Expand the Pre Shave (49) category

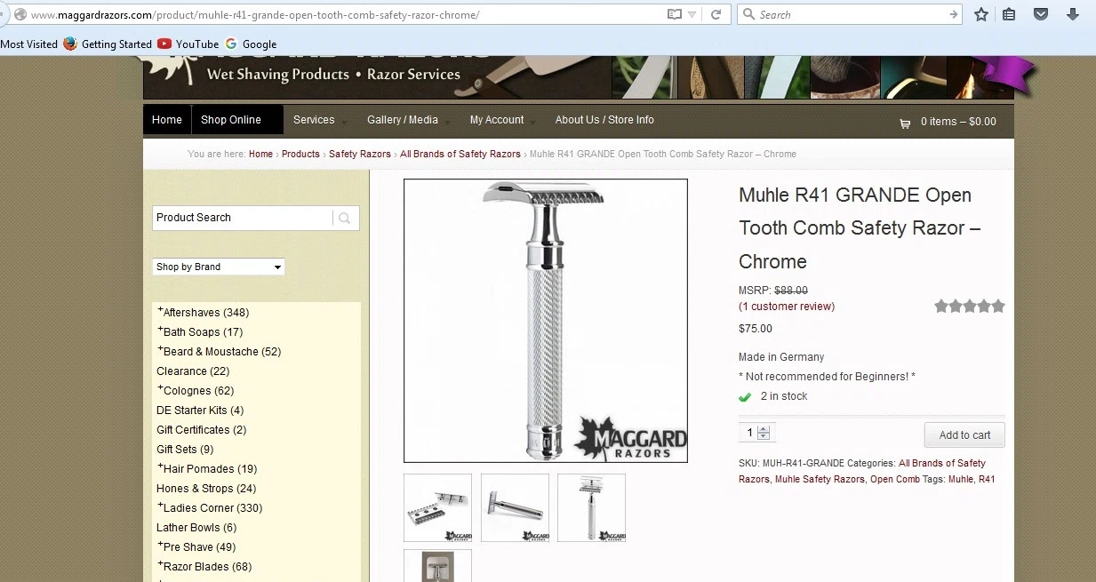(x=196, y=547)
